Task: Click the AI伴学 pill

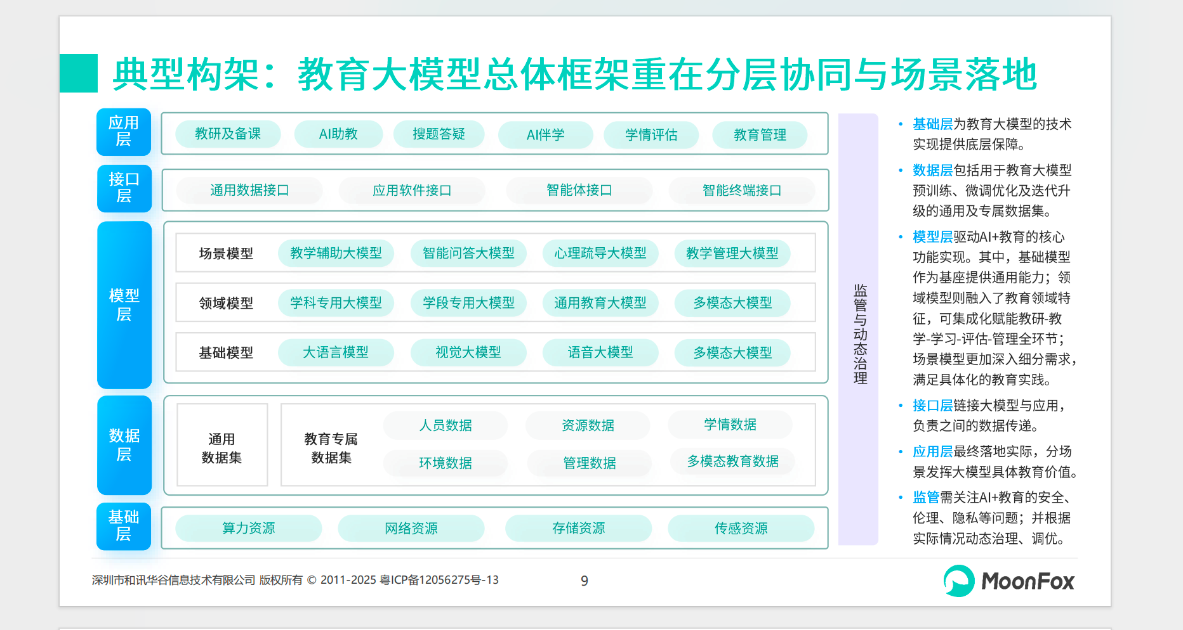Action: click(x=545, y=134)
